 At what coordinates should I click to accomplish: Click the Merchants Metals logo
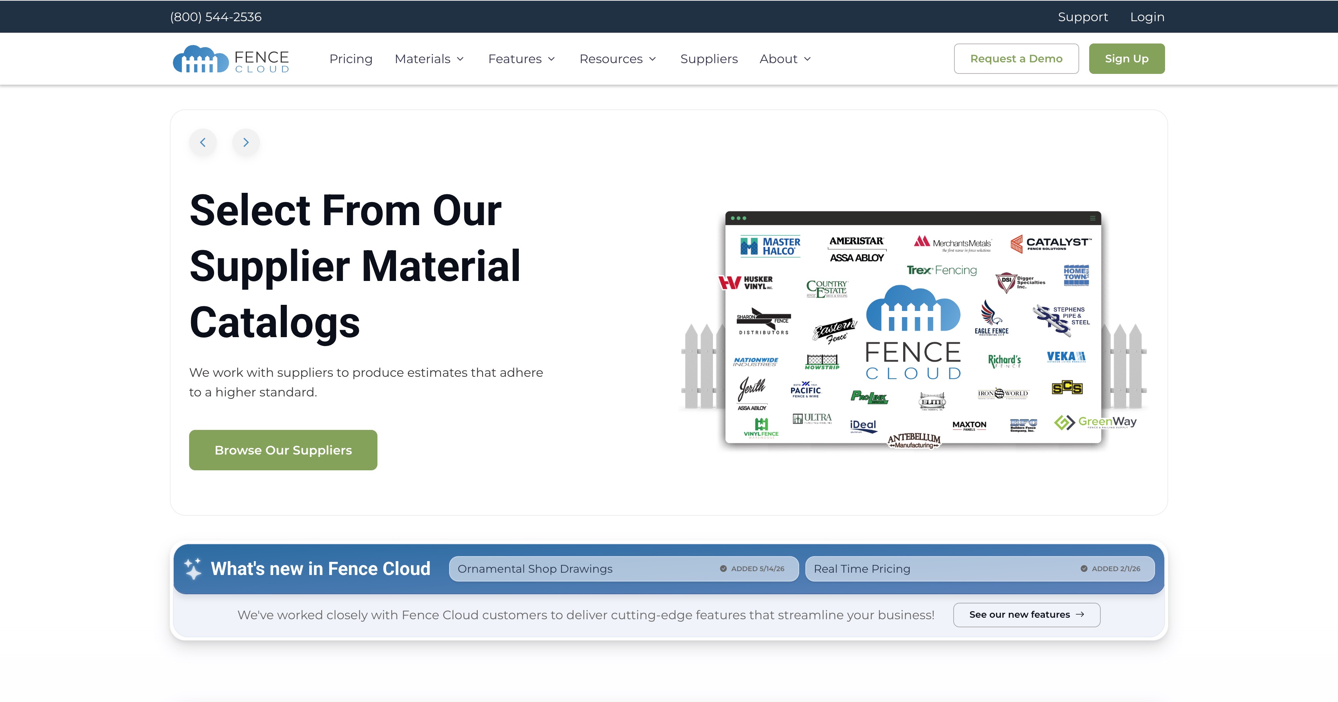pos(952,244)
